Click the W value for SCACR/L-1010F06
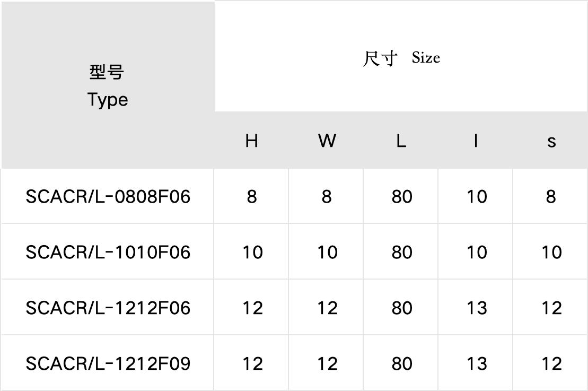 (327, 252)
